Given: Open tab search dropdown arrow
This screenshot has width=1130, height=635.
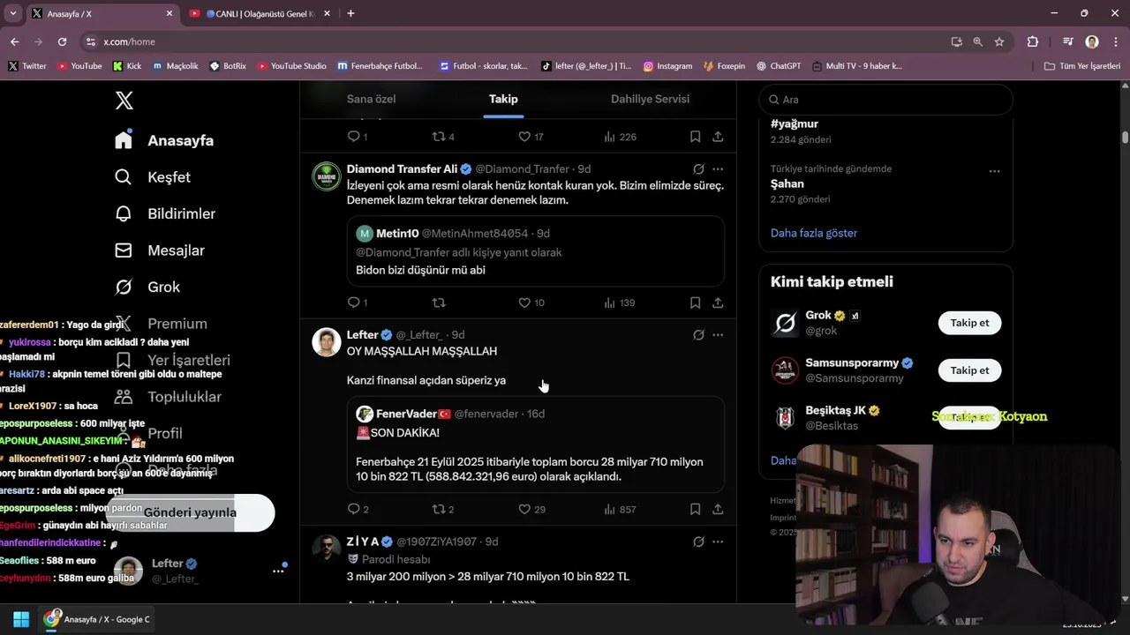Looking at the screenshot, I should (x=12, y=13).
